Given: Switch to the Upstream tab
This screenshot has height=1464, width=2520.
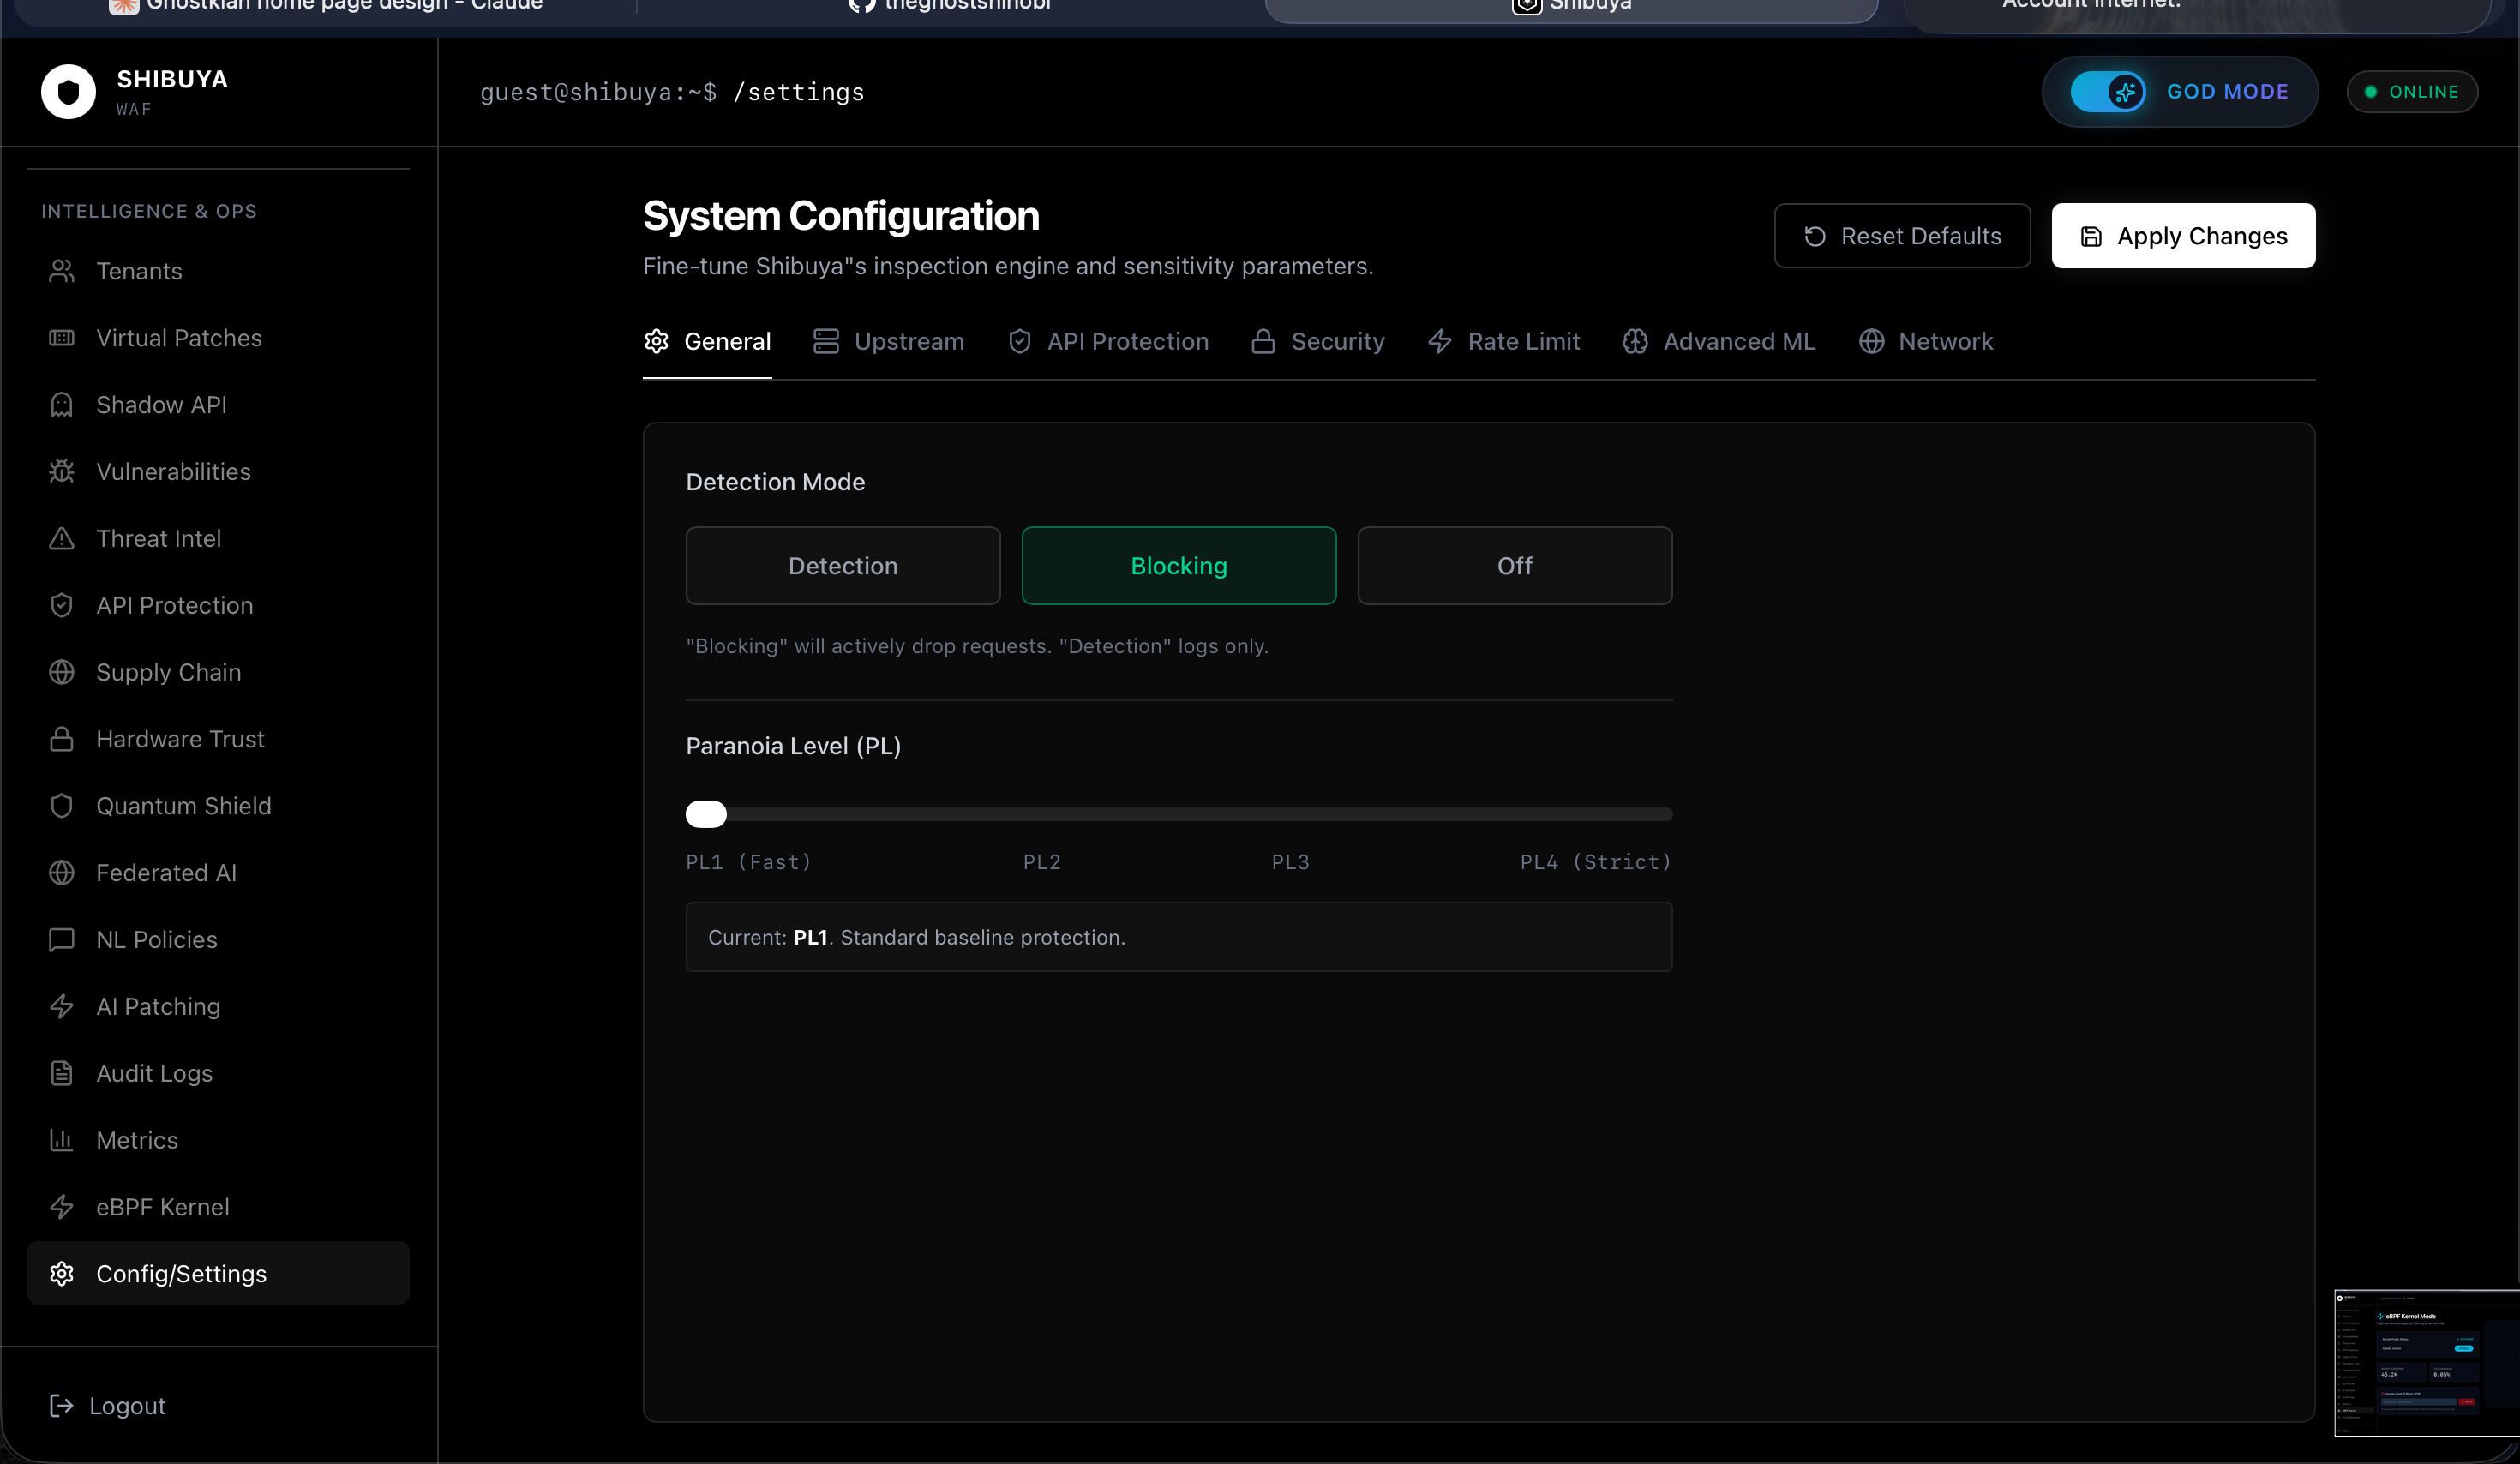Looking at the screenshot, I should tap(888, 342).
